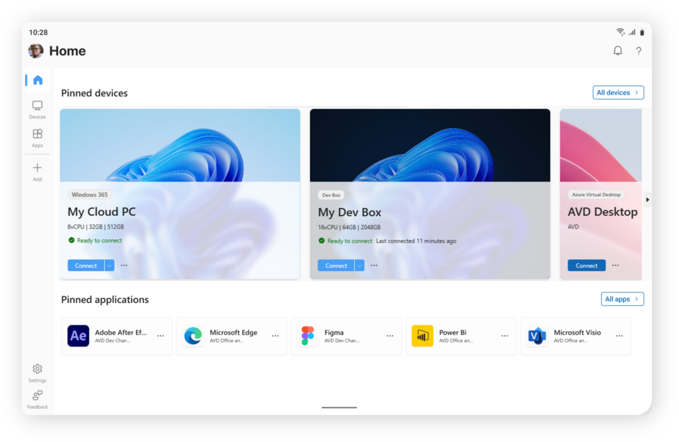Click the Azure Virtual Desktop tag
679x442 pixels.
pos(596,195)
